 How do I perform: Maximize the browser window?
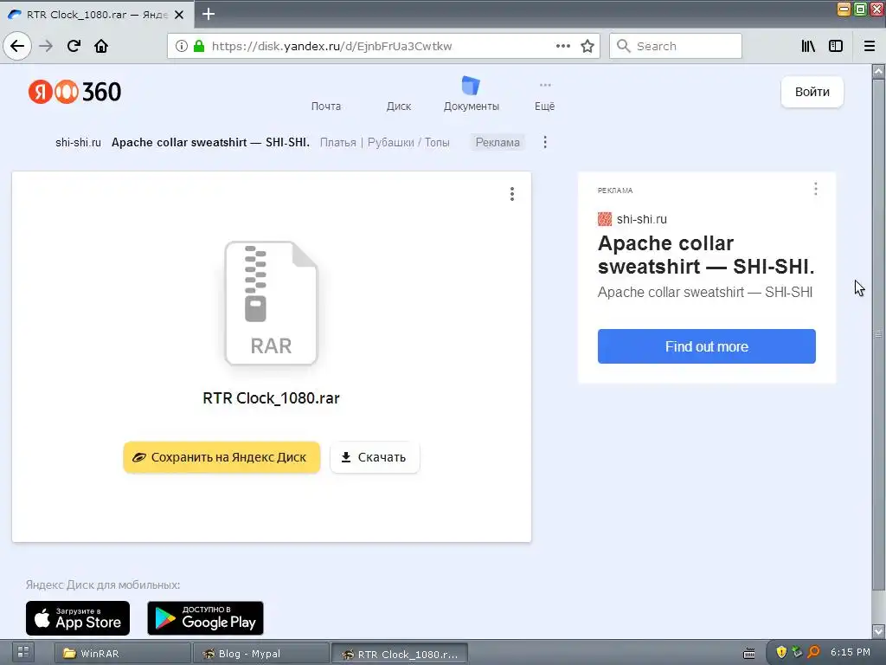point(861,9)
